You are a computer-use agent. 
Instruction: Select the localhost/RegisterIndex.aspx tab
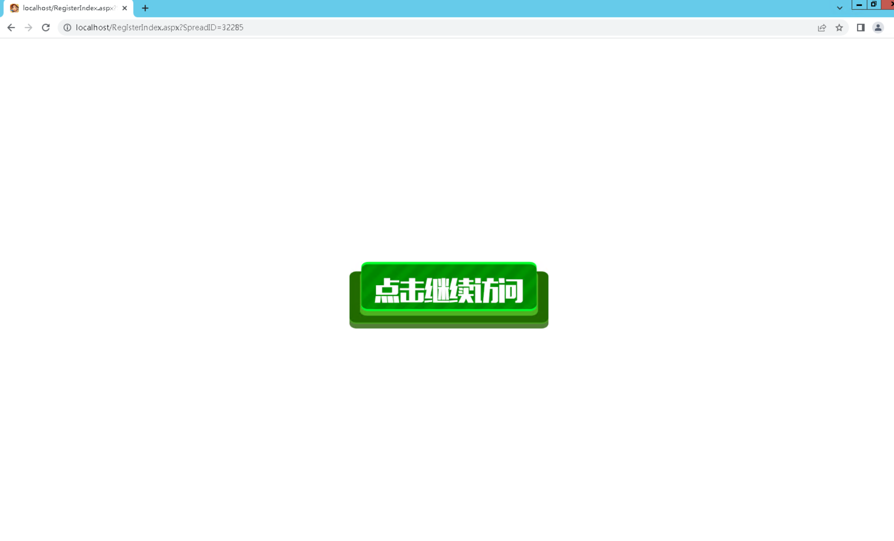(68, 8)
